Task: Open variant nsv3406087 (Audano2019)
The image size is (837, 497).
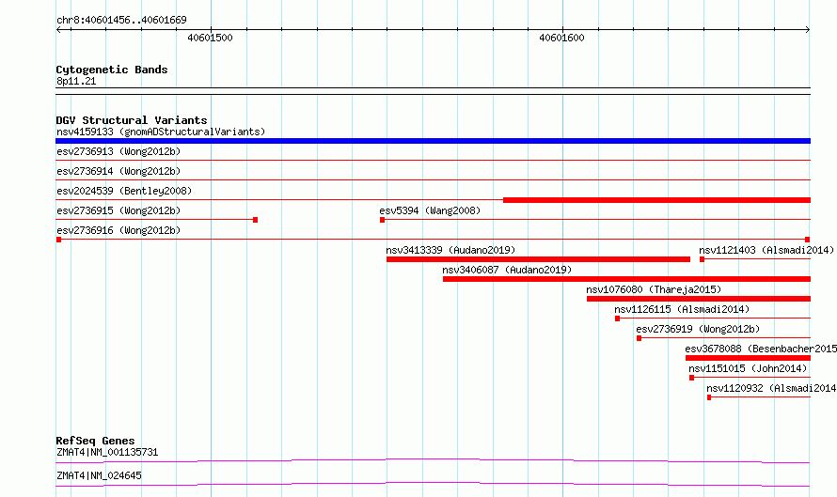Action: 507,270
